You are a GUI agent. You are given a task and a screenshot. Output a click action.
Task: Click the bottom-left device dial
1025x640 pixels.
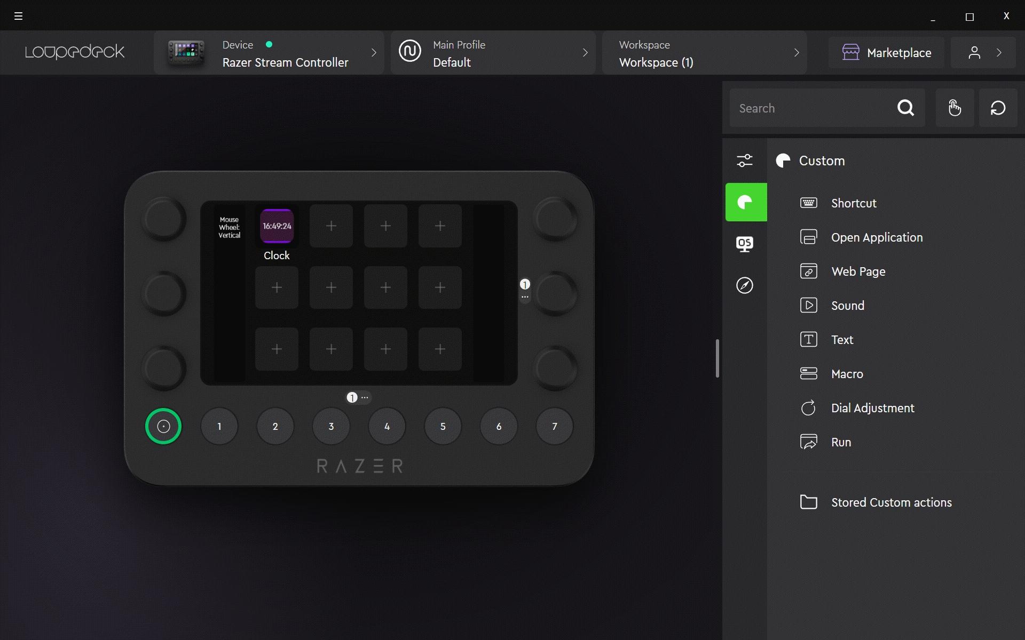pyautogui.click(x=163, y=368)
